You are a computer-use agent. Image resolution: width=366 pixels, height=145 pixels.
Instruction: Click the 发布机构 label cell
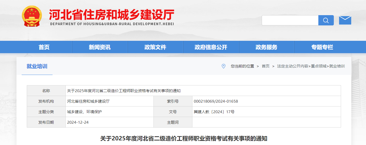point(46,101)
